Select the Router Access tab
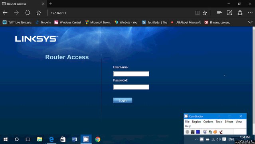Screen dimensions: 255x144 (23, 4)
